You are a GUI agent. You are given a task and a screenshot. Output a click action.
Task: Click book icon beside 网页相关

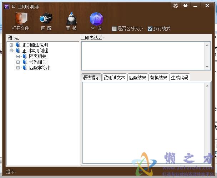(25, 56)
